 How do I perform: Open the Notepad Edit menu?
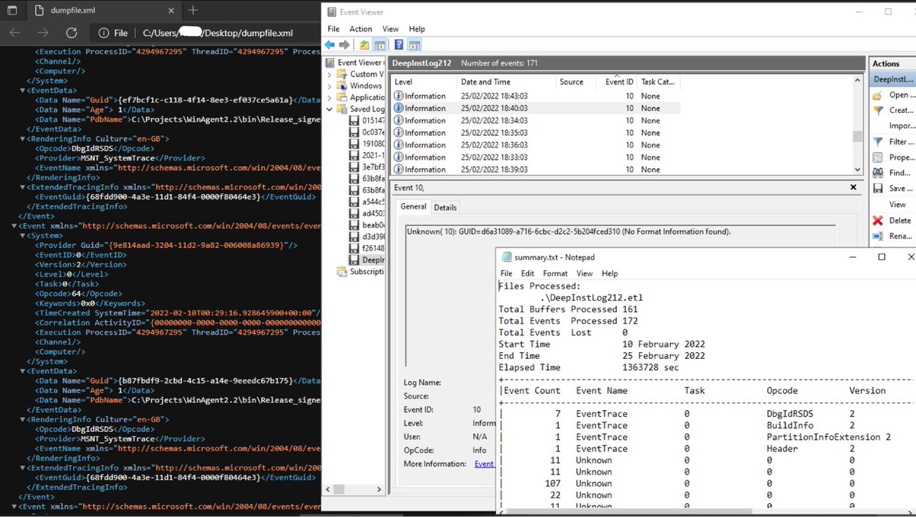[527, 273]
